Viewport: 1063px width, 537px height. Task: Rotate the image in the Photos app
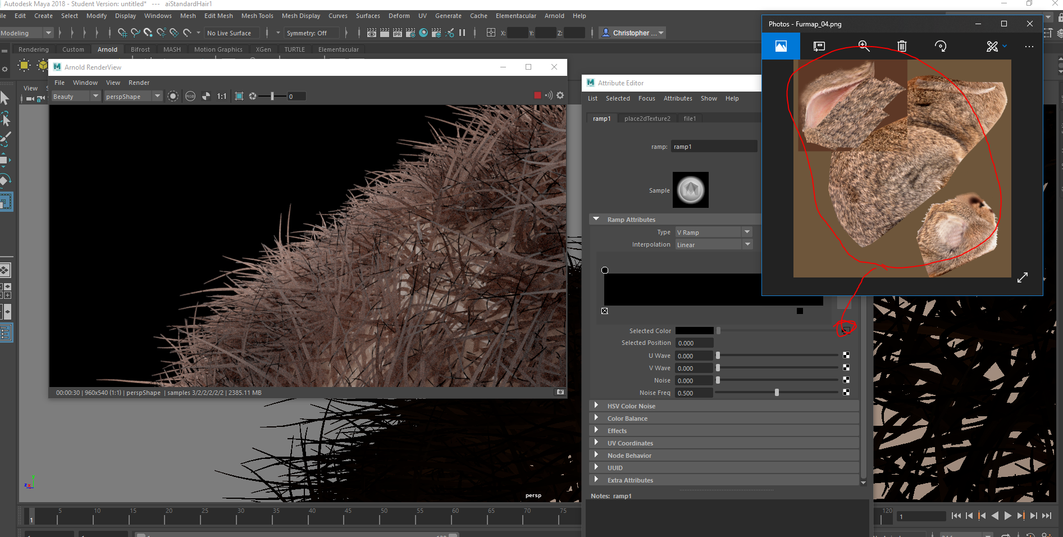941,47
